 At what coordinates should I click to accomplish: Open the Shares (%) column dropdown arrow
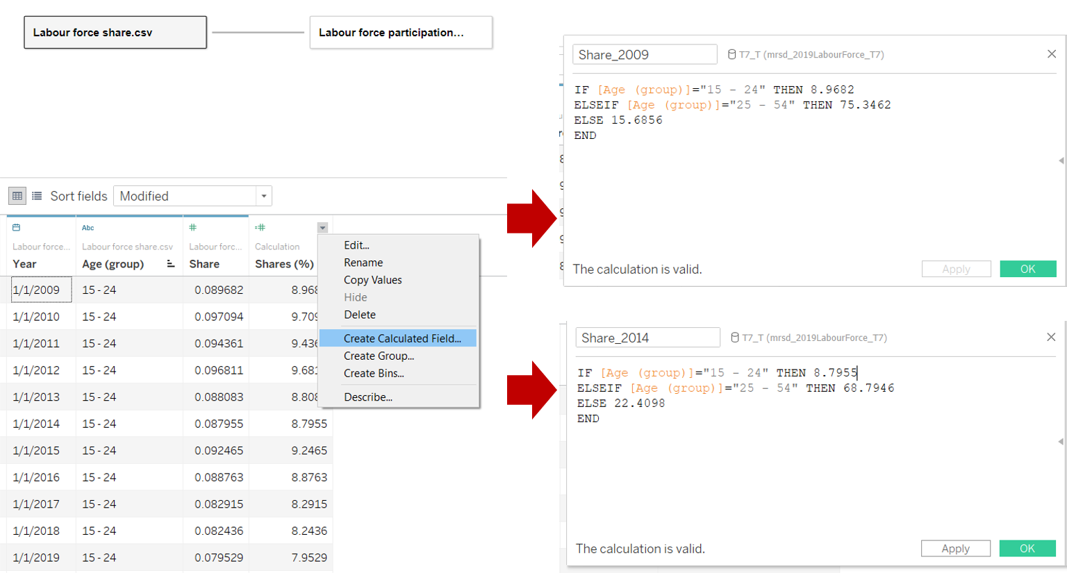point(322,228)
